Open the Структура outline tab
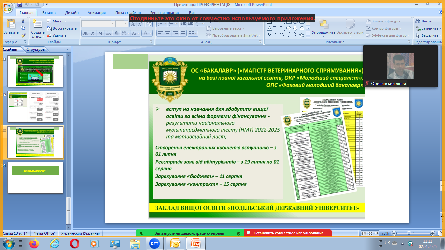Screen dimensions: 445x250 pyautogui.click(x=36, y=49)
